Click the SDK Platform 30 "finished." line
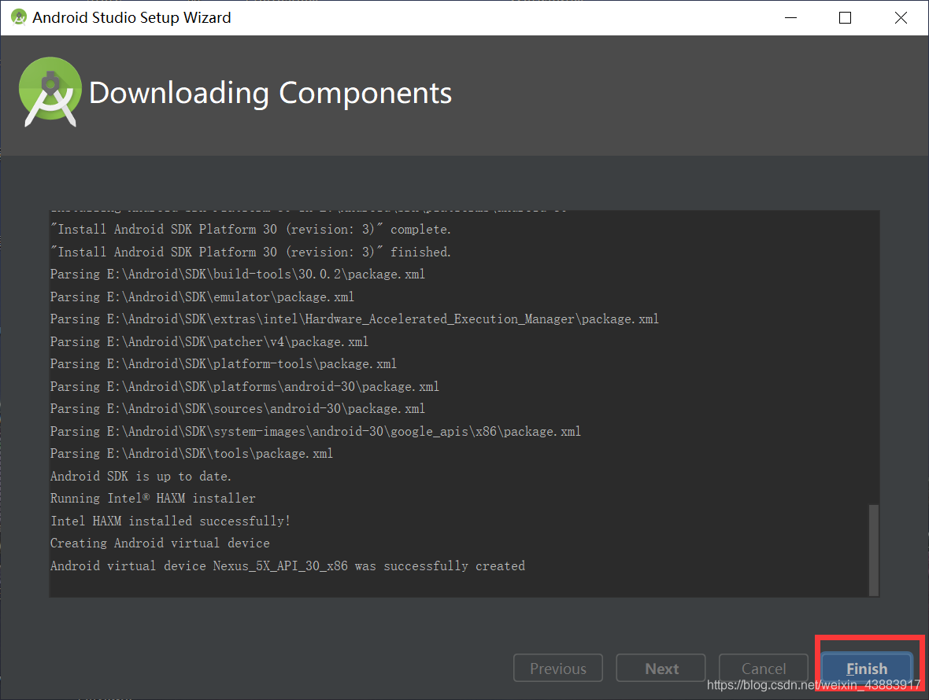This screenshot has width=929, height=700. 250,252
